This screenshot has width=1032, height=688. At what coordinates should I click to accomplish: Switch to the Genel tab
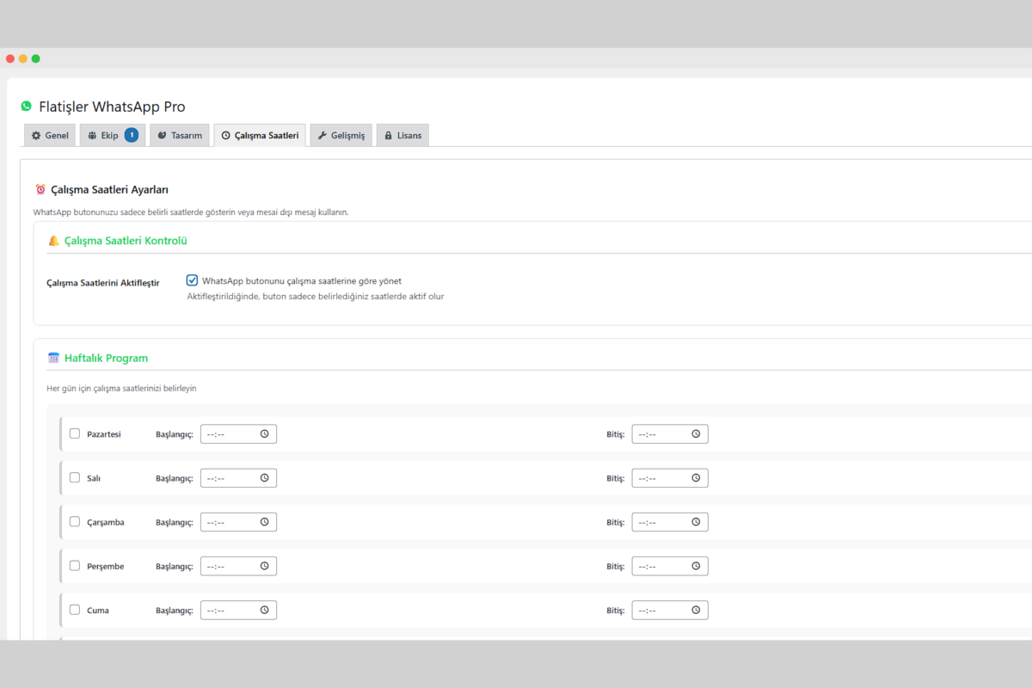pyautogui.click(x=50, y=136)
